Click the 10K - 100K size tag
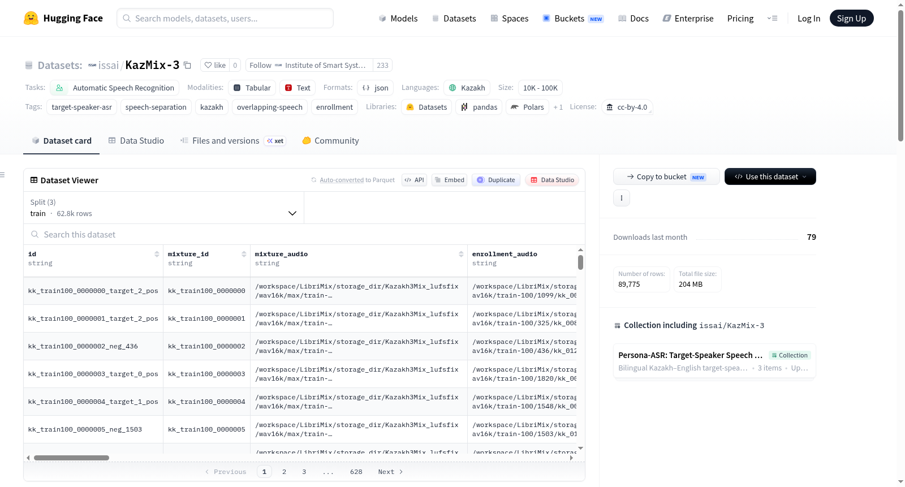 540,88
